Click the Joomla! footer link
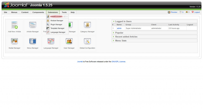The width and height of the screenshot is (203, 110). (x=80, y=62)
